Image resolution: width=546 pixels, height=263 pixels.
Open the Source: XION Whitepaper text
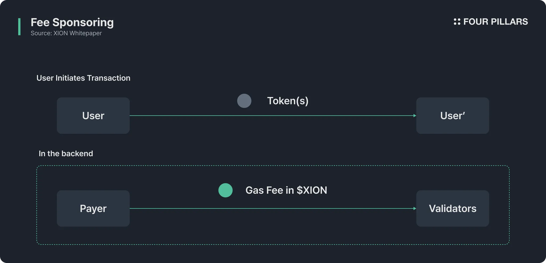click(66, 33)
